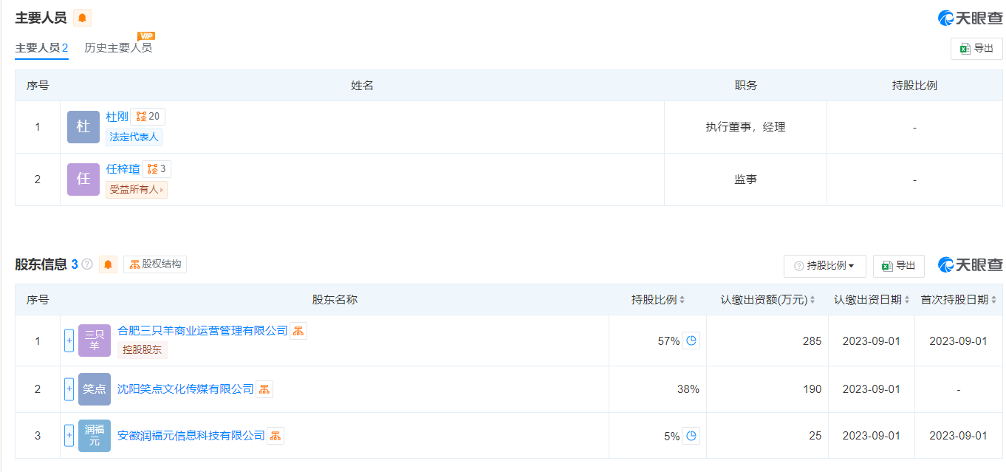Image resolution: width=1006 pixels, height=472 pixels.
Task: Open the 持股比例 dropdown filter
Action: [824, 266]
